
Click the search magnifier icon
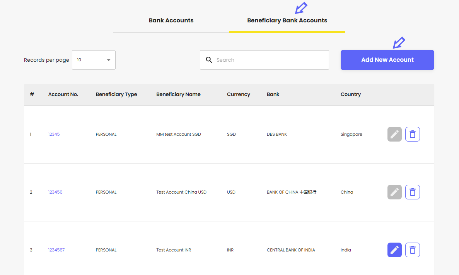[209, 60]
